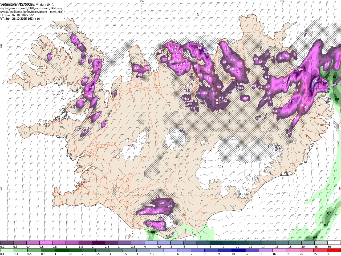341x256 pixels.
Task: Click the '1.4' precipitation value on the map
Action: point(179,60)
